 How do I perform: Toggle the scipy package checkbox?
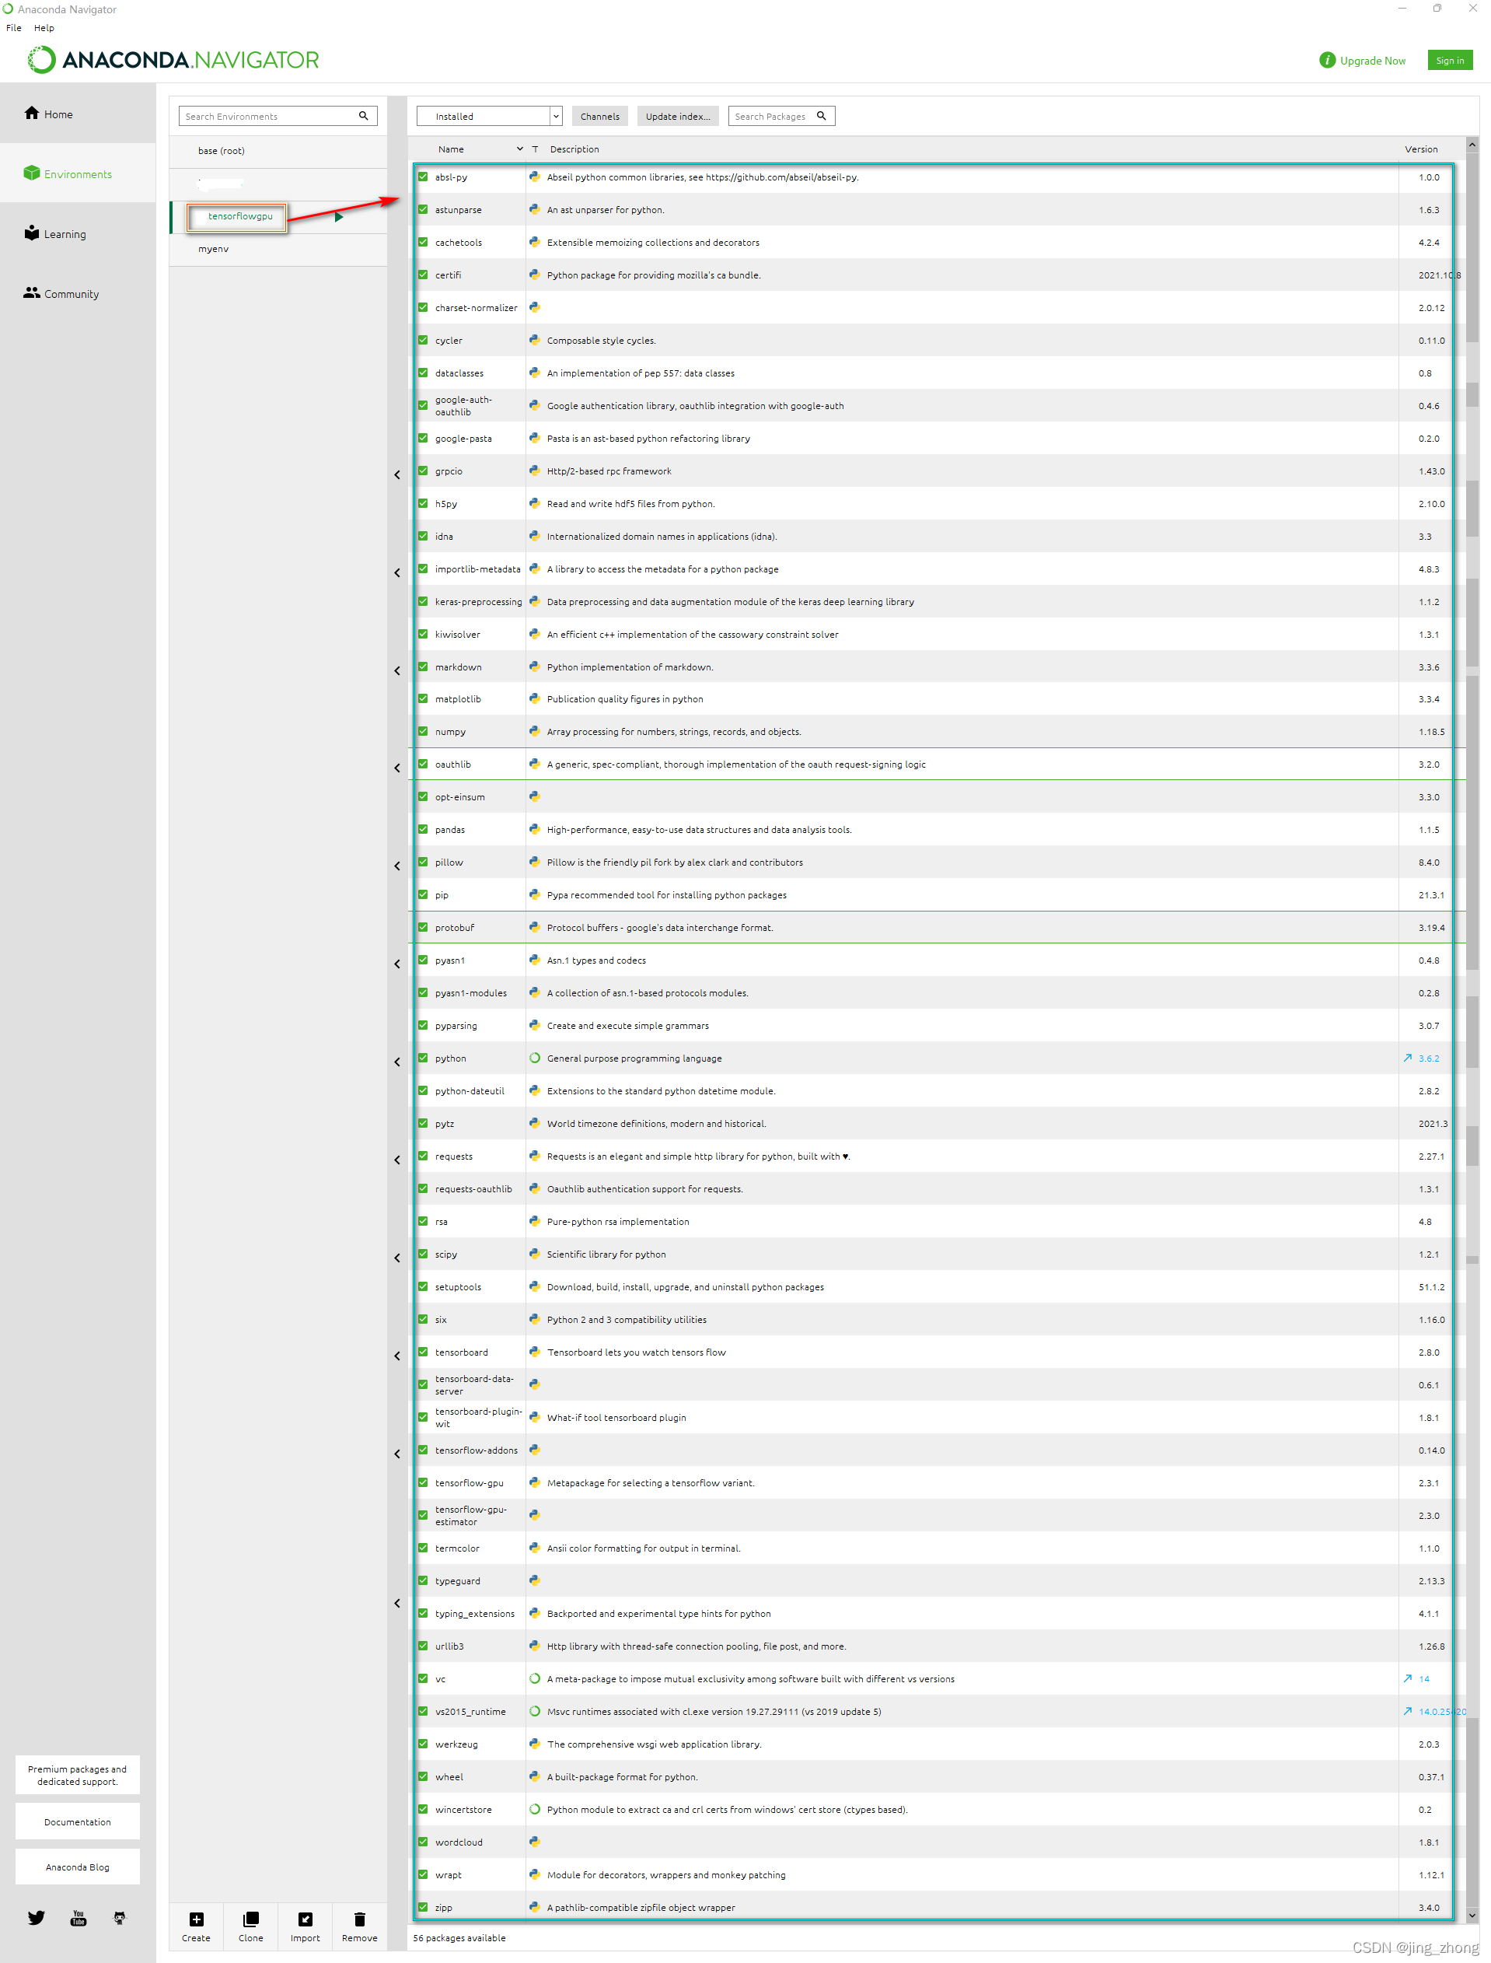pyautogui.click(x=424, y=1254)
